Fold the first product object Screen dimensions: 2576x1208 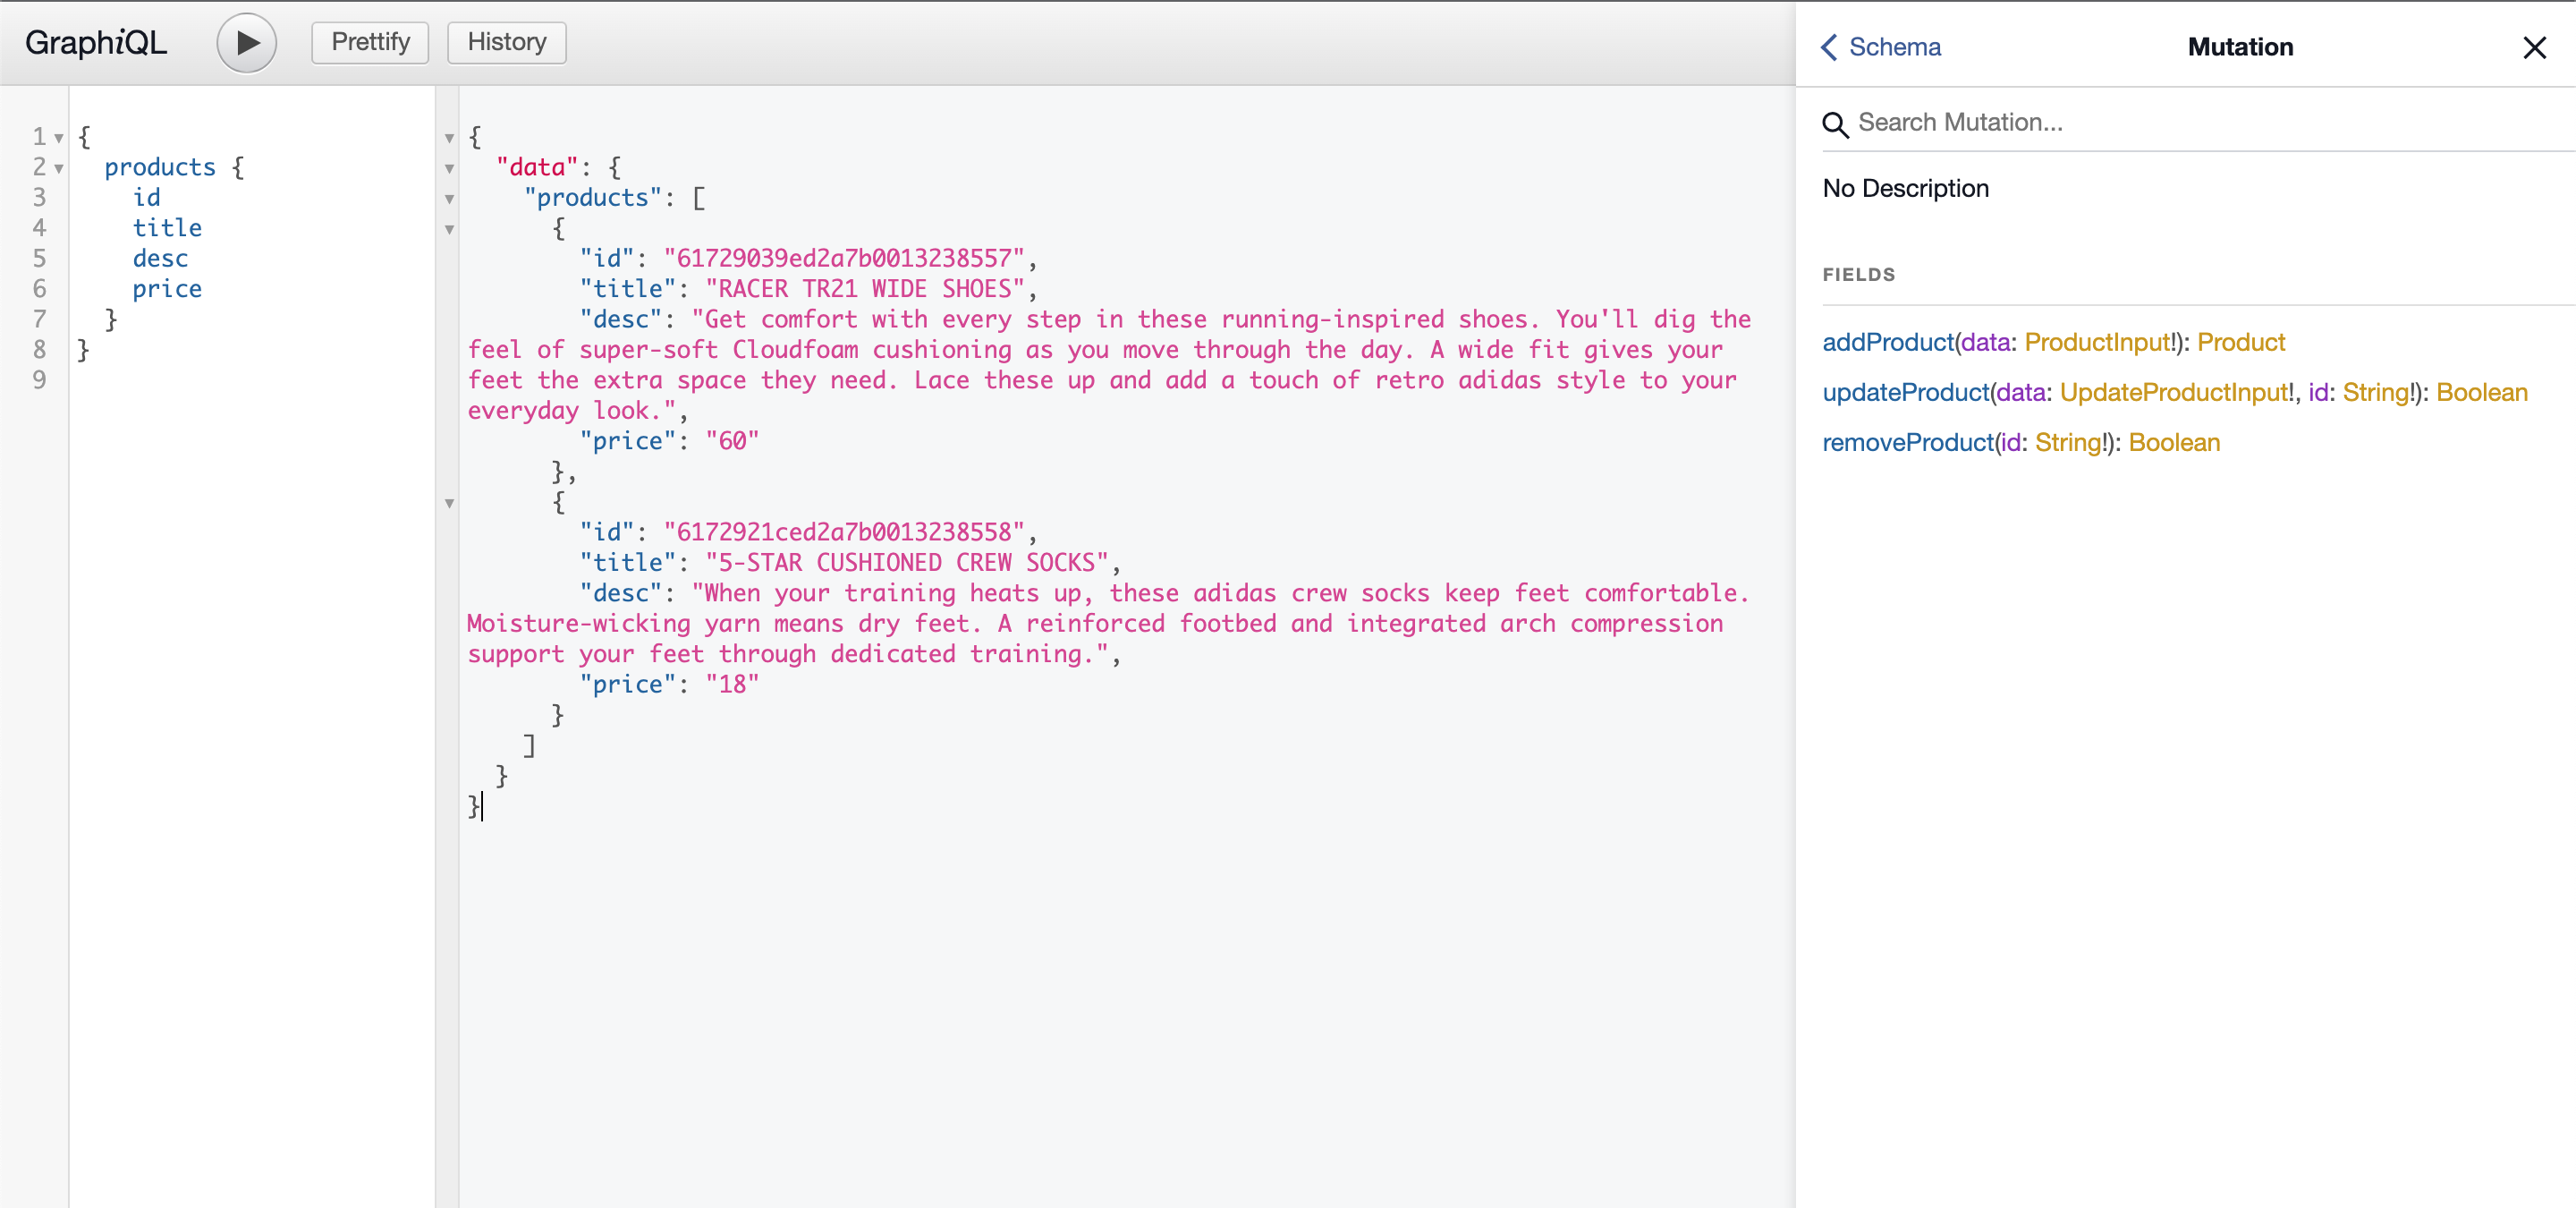(x=449, y=229)
